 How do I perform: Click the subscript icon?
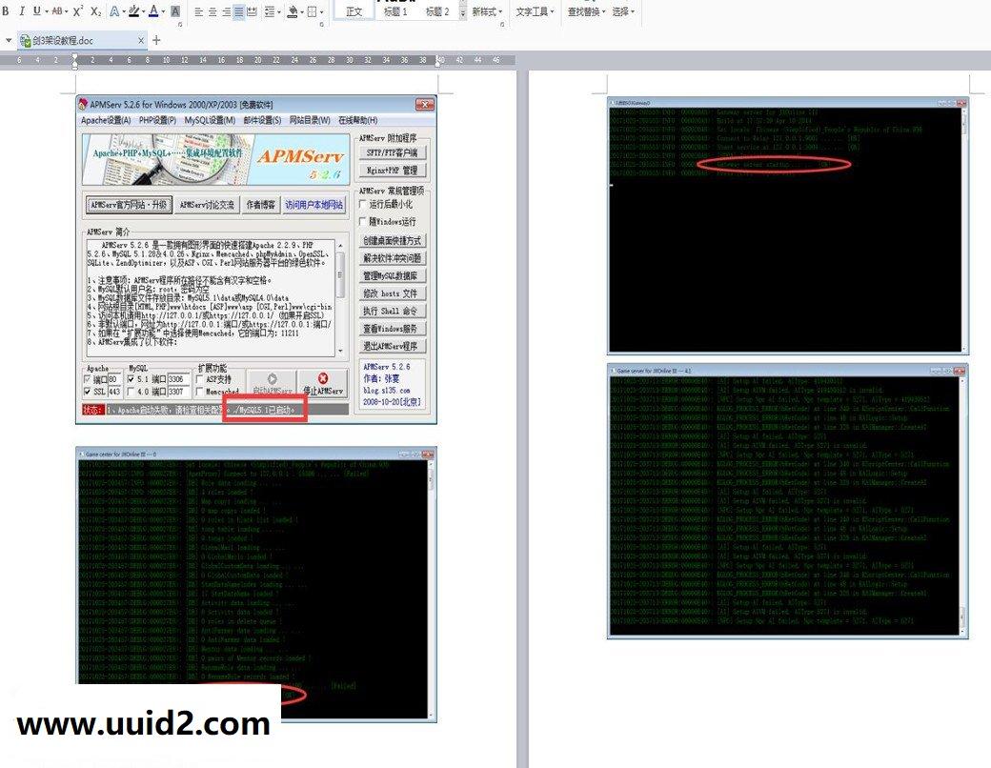[x=95, y=11]
